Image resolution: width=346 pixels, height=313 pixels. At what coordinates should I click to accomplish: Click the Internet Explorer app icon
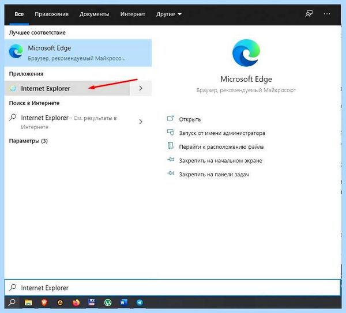pos(13,88)
